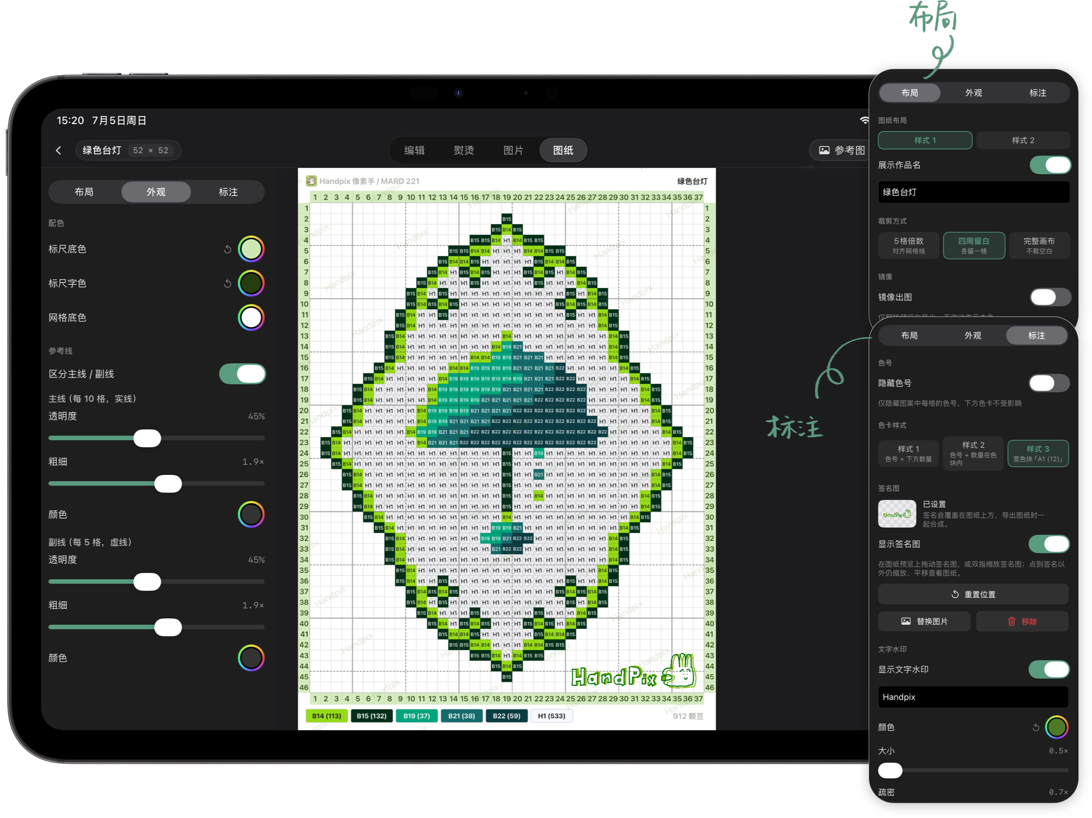Select color card Style 2
This screenshot has width=1092, height=818.
coord(973,453)
